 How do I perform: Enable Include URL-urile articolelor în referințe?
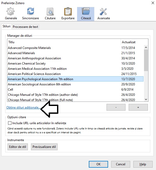click(x=10, y=123)
